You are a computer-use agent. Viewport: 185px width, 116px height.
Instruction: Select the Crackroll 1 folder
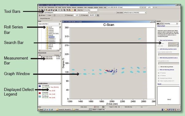(x=51, y=29)
